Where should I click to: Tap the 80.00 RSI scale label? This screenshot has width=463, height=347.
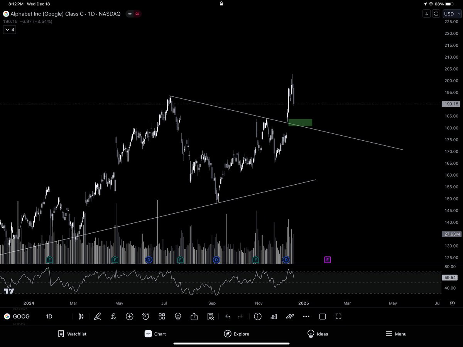tap(451, 266)
